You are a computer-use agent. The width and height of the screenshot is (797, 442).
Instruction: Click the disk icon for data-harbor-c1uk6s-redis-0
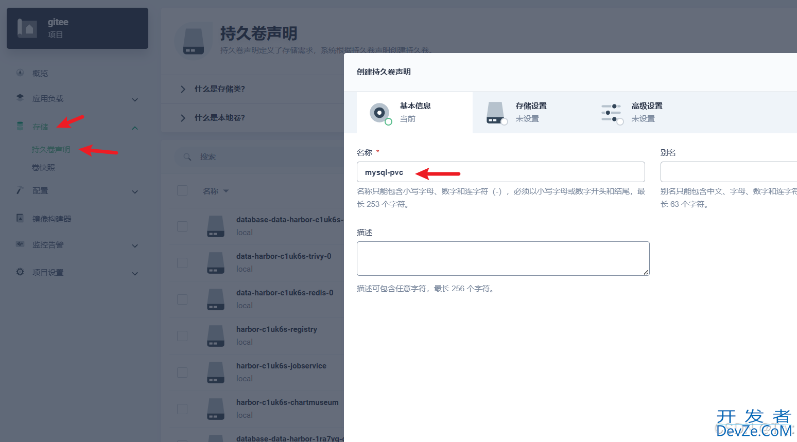click(216, 299)
